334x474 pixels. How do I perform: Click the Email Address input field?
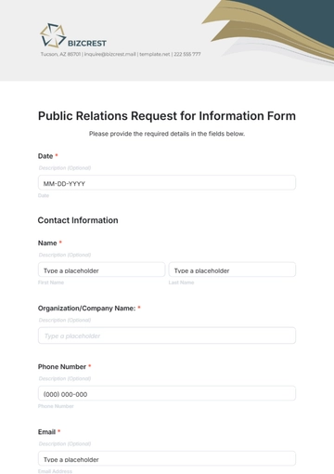[167, 458]
